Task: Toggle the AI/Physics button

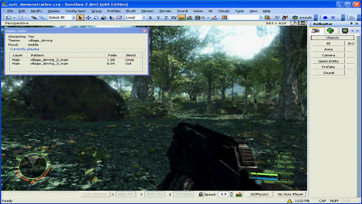Action: (x=259, y=194)
